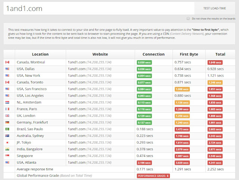Click Canada flag in Toronto row
Screen dimensions: 239x180
(x=7, y=82)
